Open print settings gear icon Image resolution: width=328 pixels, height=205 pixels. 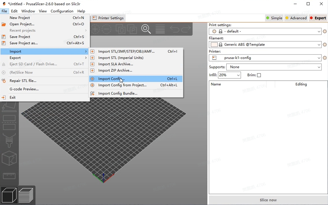point(325,31)
